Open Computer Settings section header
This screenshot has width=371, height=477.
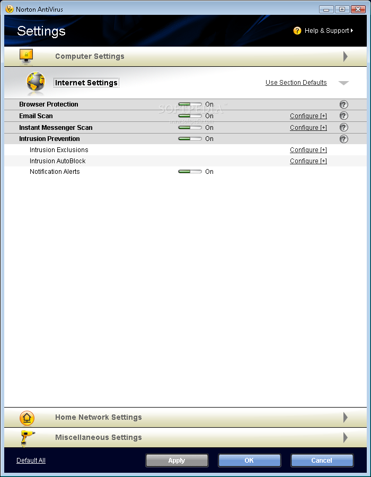click(x=185, y=57)
